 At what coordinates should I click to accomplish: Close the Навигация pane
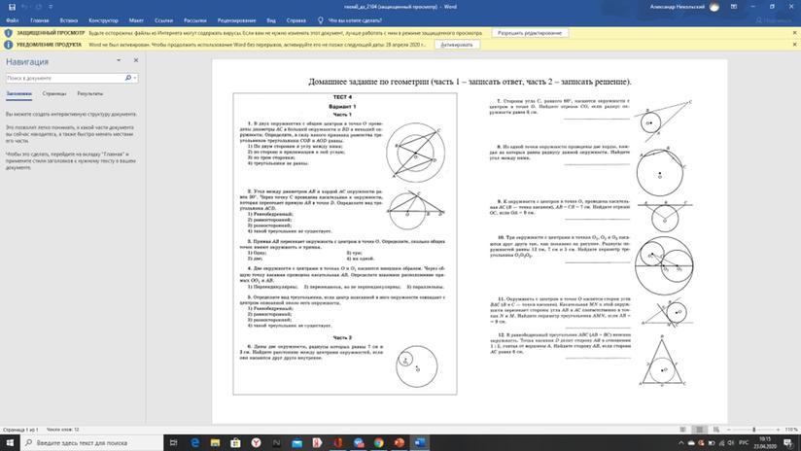(x=136, y=60)
